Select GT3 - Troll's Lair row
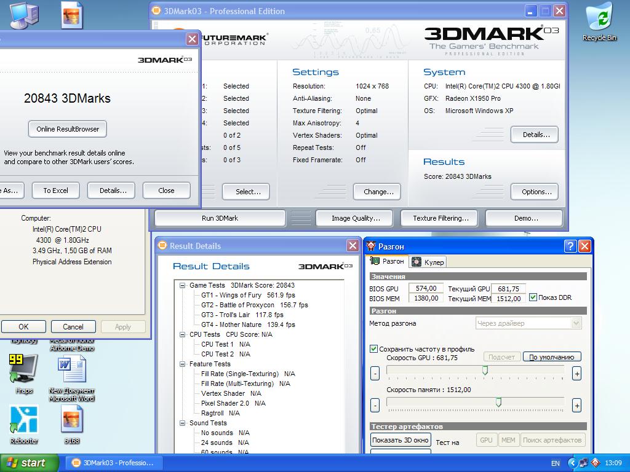This screenshot has height=472, width=630. [x=242, y=315]
